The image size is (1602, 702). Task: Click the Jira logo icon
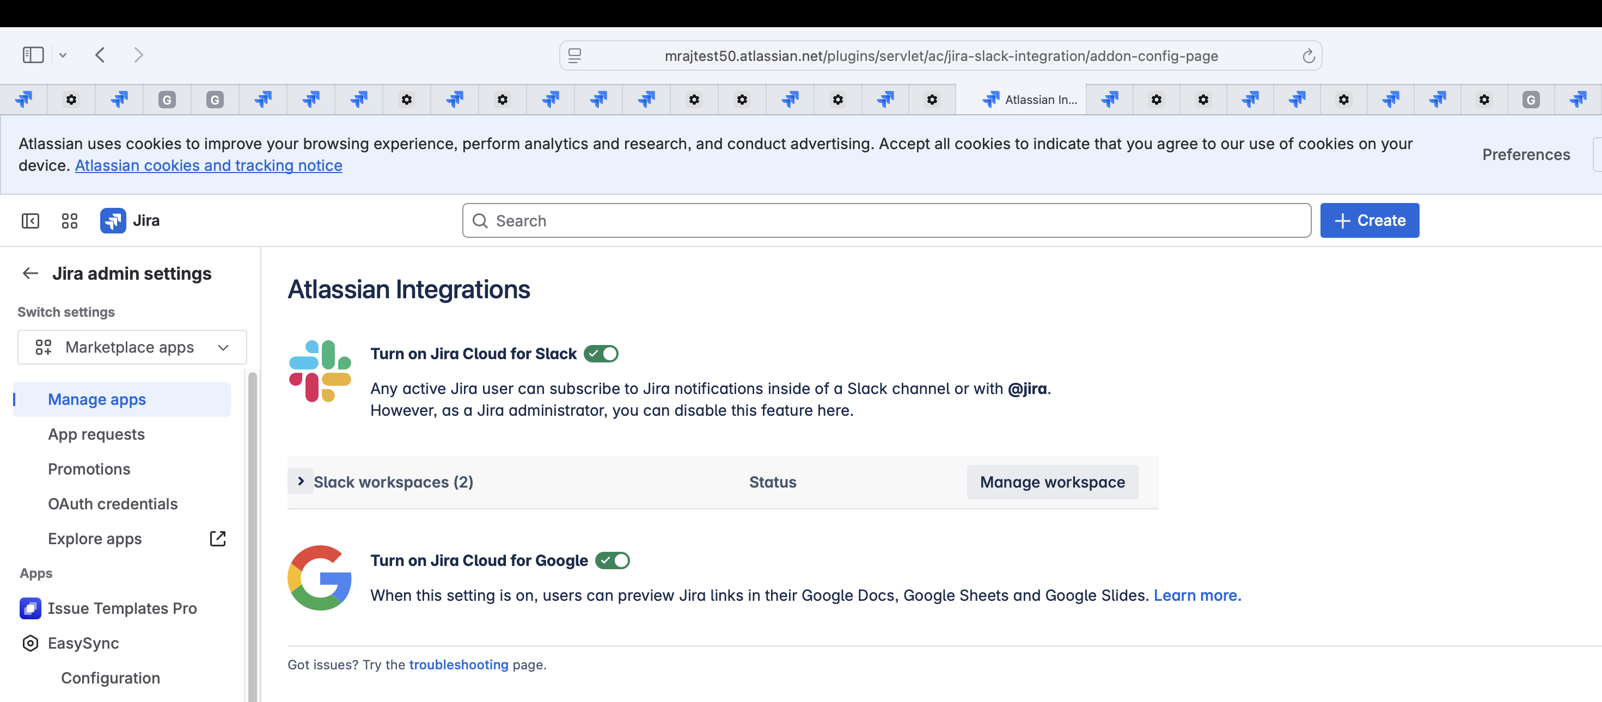(x=113, y=220)
